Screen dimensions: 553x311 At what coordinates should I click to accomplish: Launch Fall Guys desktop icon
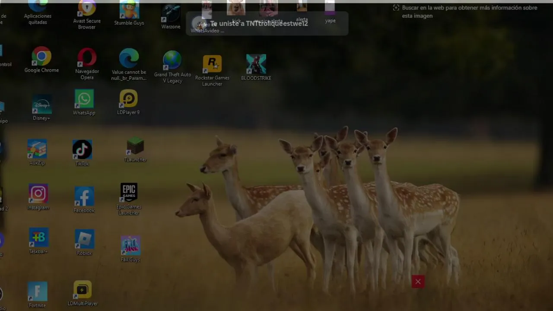(x=130, y=249)
